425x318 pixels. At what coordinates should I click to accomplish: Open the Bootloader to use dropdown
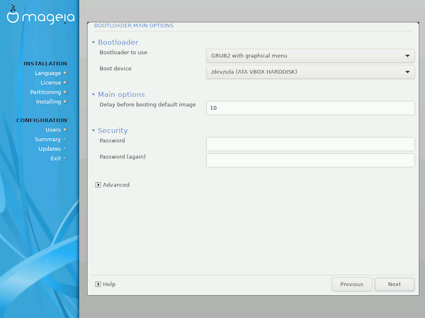click(x=310, y=56)
